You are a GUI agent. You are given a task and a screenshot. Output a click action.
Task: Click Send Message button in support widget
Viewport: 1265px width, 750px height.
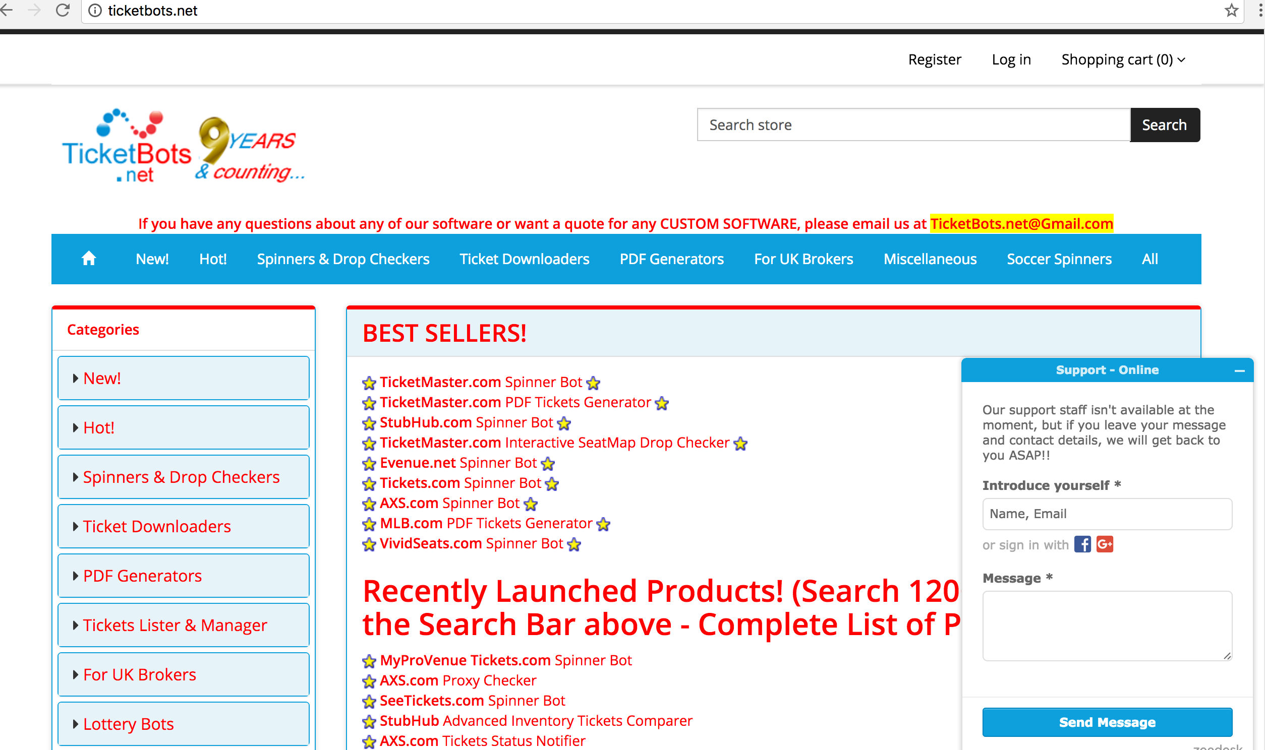click(1107, 722)
